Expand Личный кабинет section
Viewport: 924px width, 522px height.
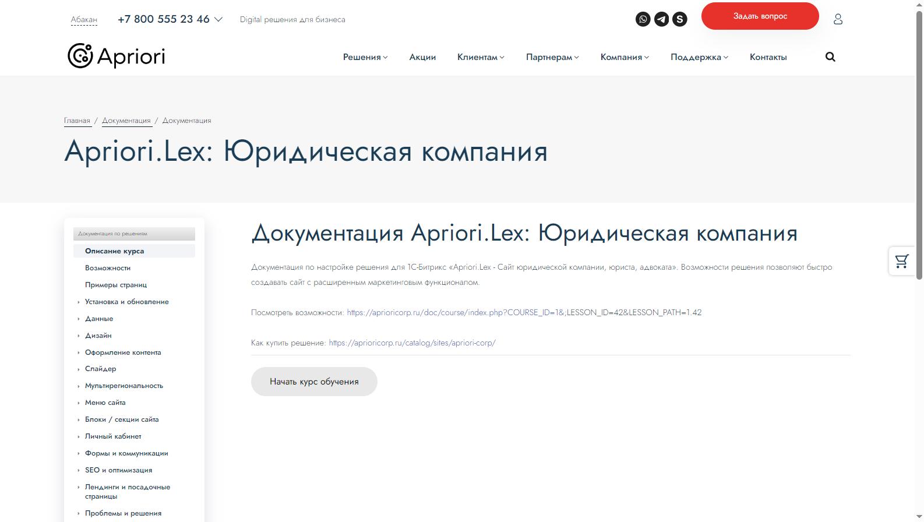click(113, 436)
